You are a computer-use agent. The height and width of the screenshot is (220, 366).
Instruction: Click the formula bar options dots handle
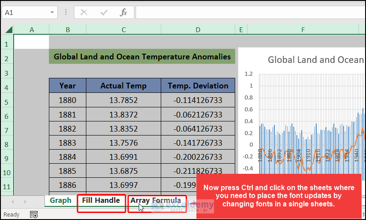[x=66, y=12]
